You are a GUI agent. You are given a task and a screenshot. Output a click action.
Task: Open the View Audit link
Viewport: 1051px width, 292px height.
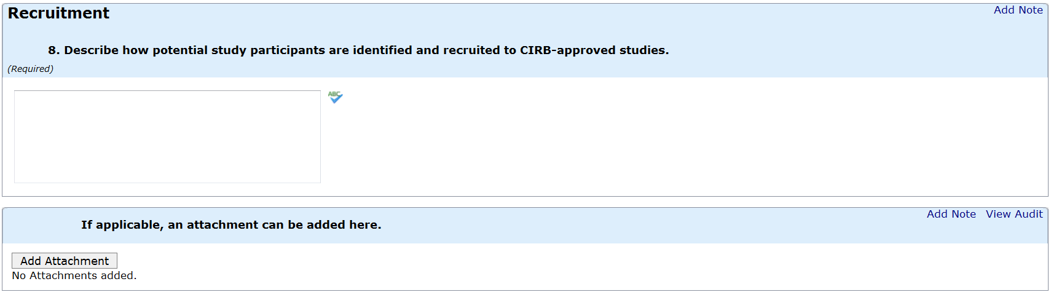click(1014, 214)
